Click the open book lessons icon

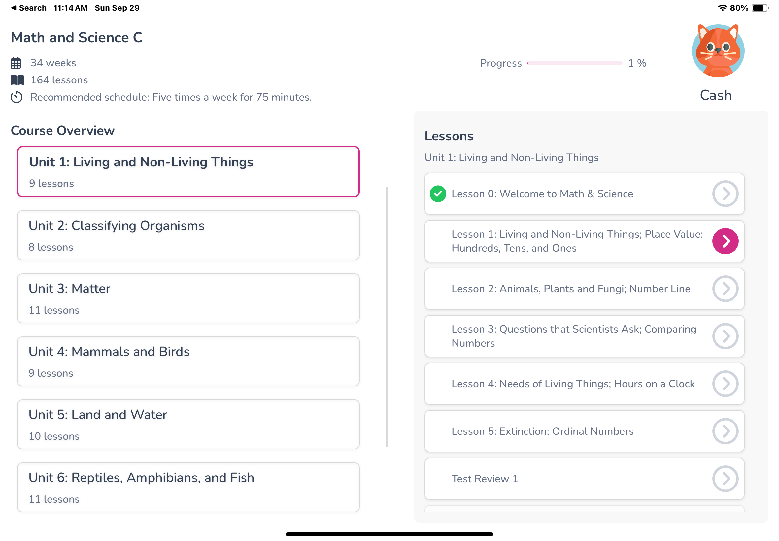tap(17, 80)
